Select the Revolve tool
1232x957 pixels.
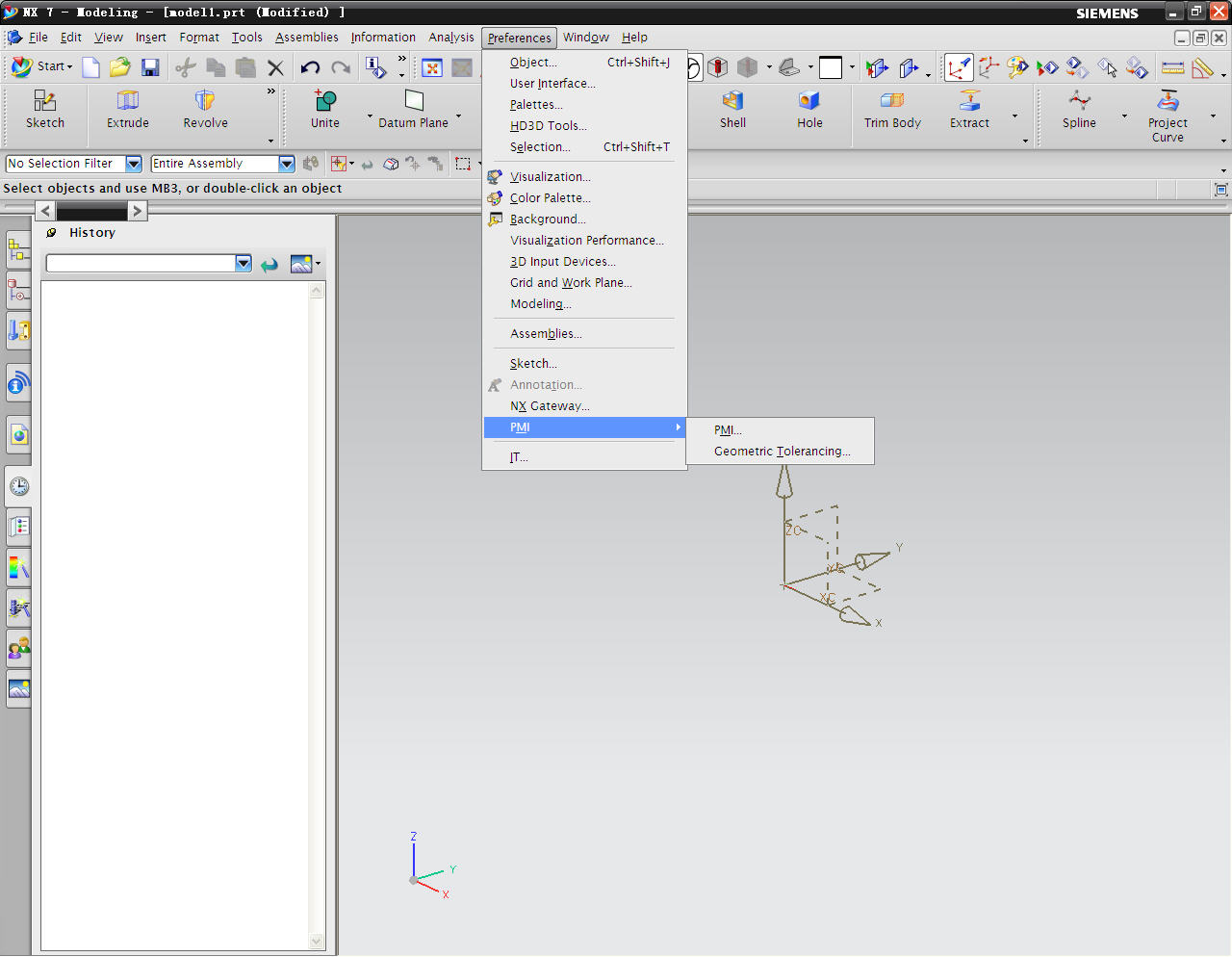[x=205, y=109]
